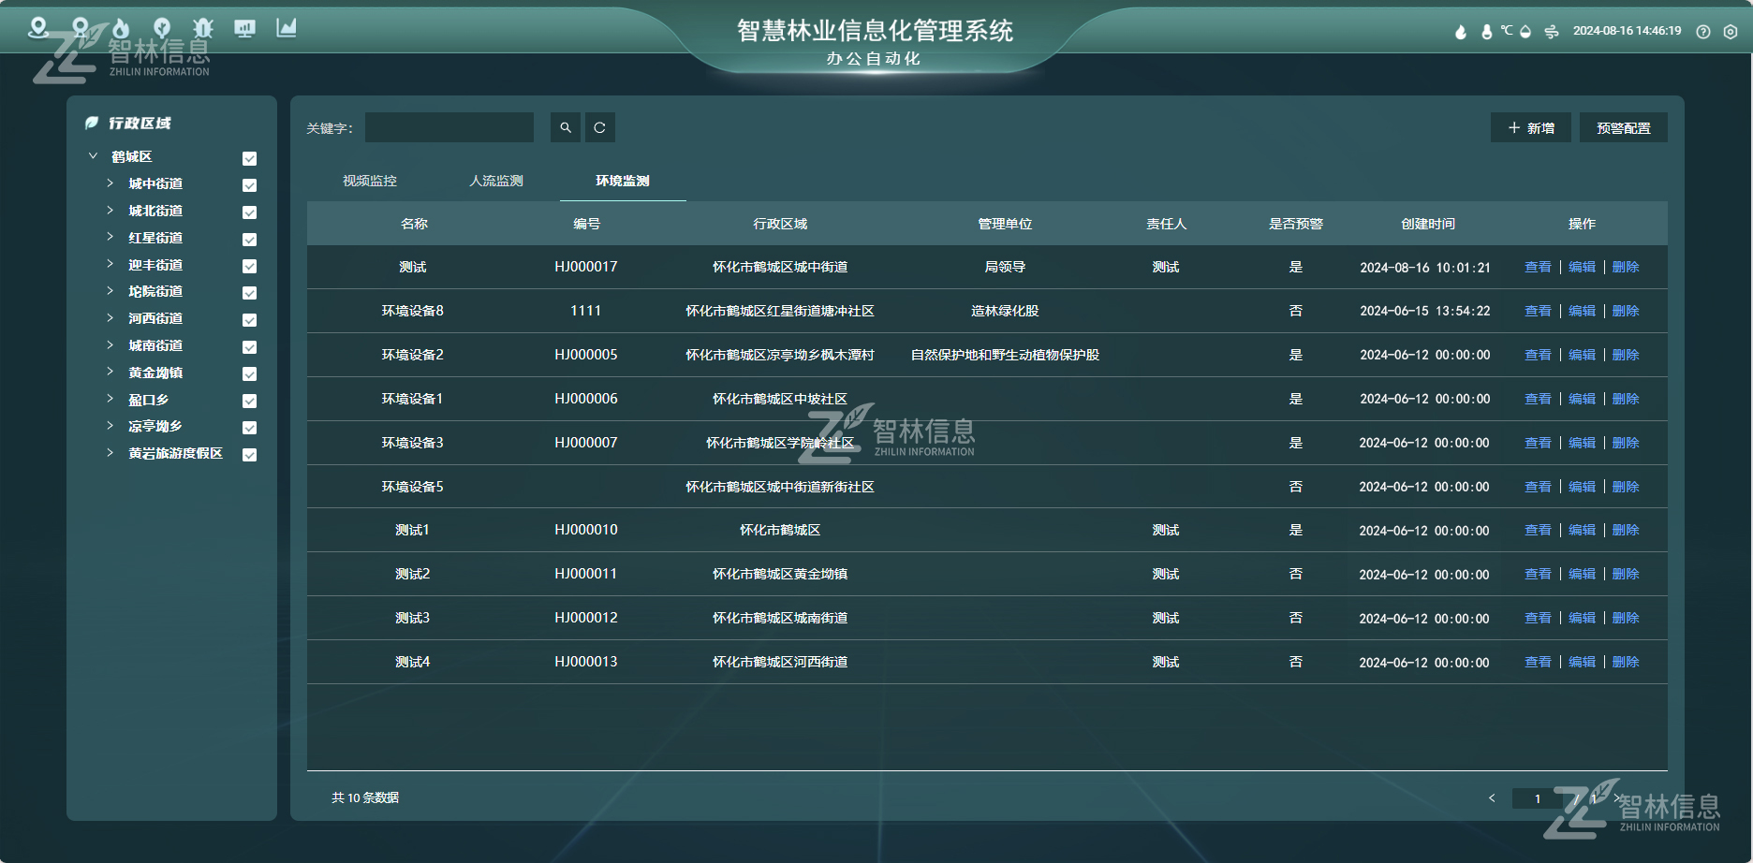1753x863 pixels.
Task: Switch to the 人流监测 tab
Action: click(496, 181)
